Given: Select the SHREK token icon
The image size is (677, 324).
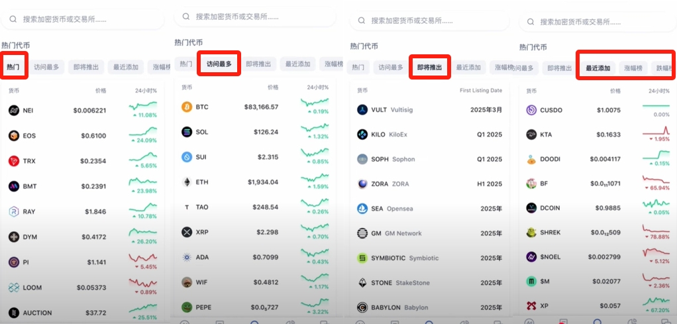Looking at the screenshot, I should click(531, 232).
